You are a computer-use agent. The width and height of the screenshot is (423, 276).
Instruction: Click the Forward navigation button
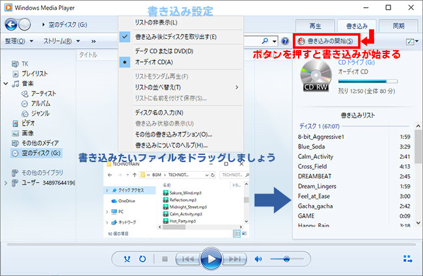[25, 25]
